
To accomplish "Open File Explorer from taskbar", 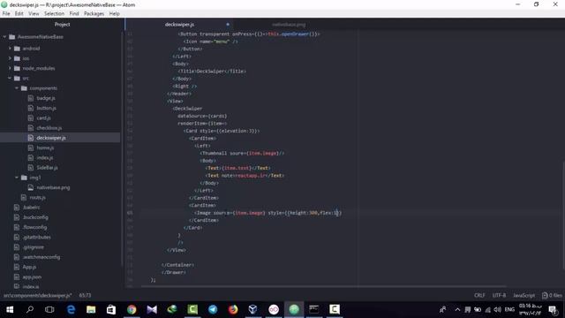I will (91, 309).
